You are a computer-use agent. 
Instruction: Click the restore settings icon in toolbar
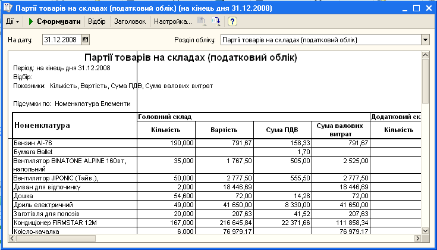[x=202, y=21]
